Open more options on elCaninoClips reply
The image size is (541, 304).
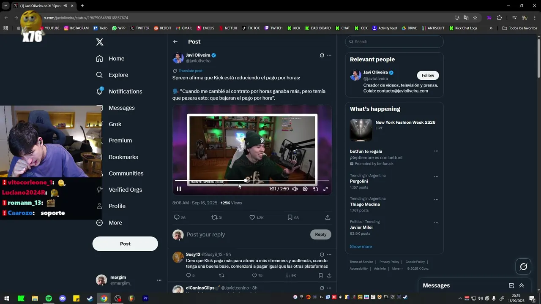click(x=329, y=288)
